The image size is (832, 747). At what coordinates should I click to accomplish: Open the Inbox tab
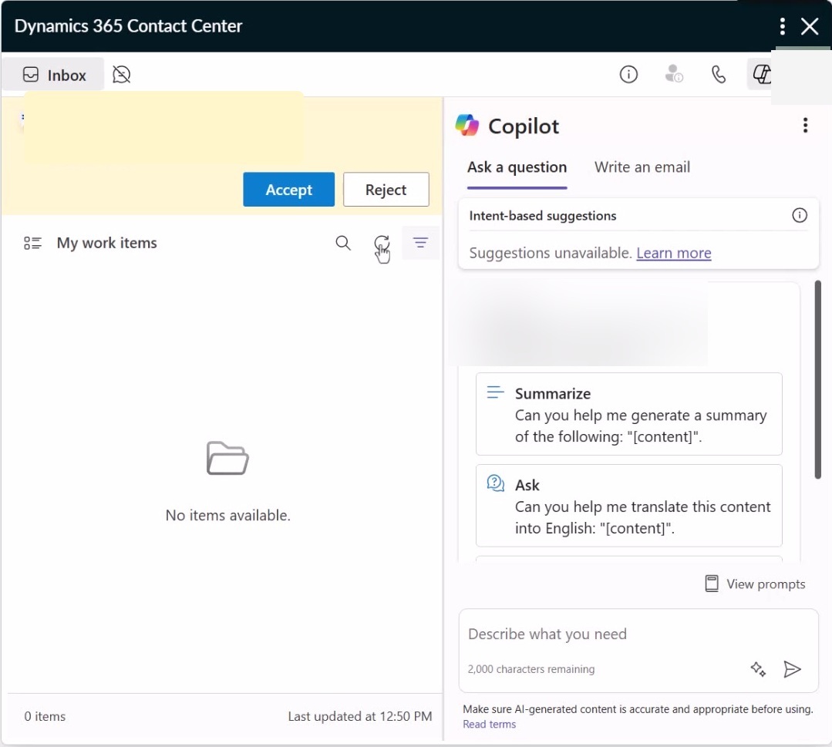tap(54, 75)
